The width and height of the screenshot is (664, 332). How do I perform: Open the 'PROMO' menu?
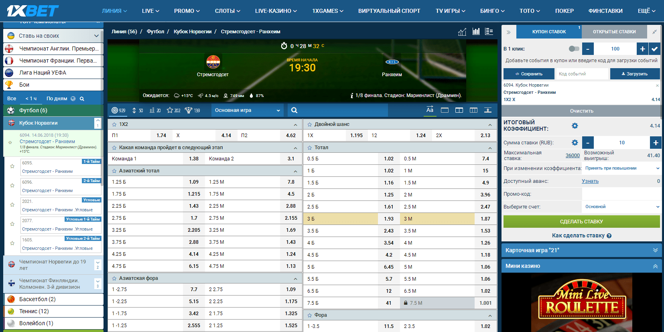coord(187,11)
